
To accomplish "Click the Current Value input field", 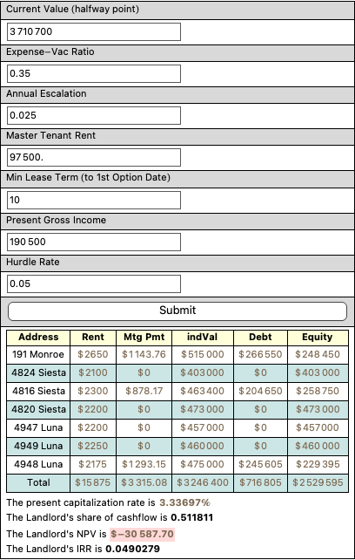I will click(x=94, y=31).
